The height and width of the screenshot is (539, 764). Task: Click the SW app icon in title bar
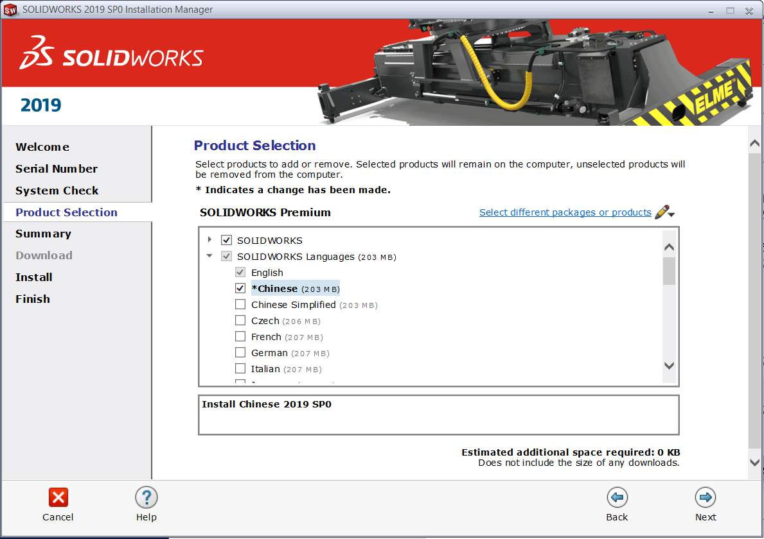tap(10, 10)
